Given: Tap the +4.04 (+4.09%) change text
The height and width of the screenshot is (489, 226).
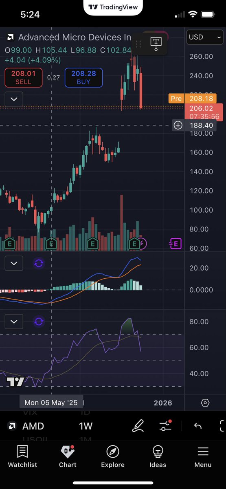Looking at the screenshot, I should (x=33, y=60).
